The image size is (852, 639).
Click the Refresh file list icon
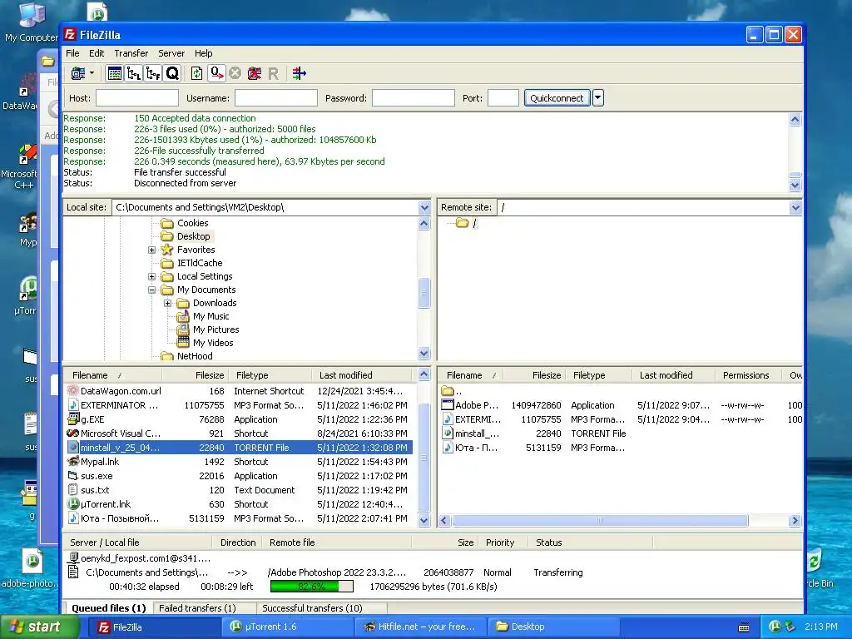196,73
